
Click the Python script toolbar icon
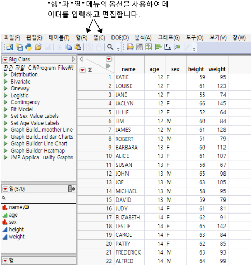tap(29, 47)
